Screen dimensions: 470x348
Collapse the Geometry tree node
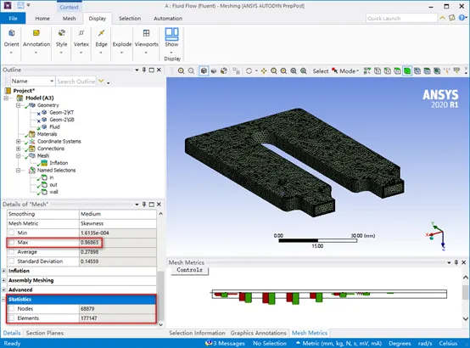pos(19,105)
